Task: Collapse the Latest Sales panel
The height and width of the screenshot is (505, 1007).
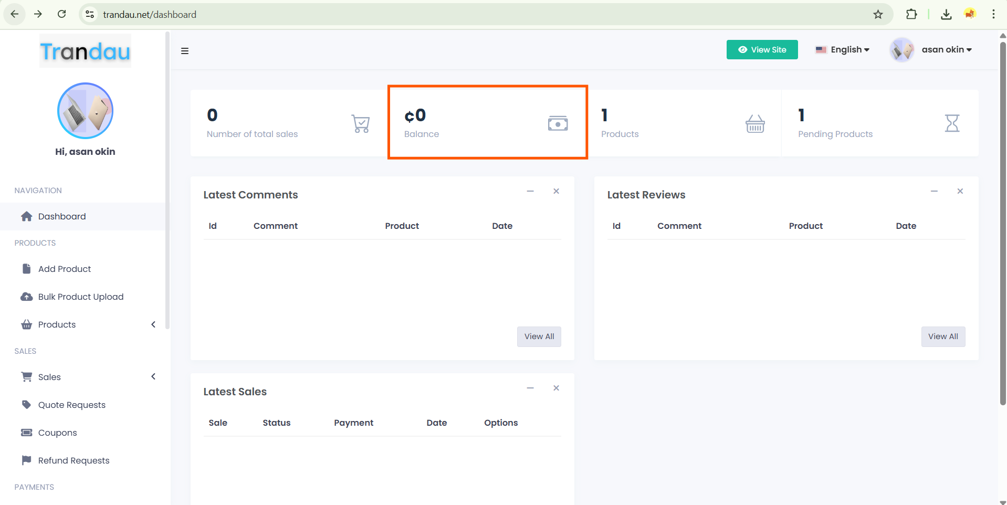Action: [x=530, y=388]
